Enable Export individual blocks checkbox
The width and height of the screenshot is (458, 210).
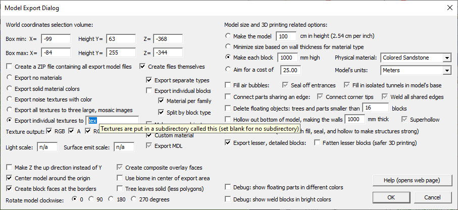click(149, 91)
